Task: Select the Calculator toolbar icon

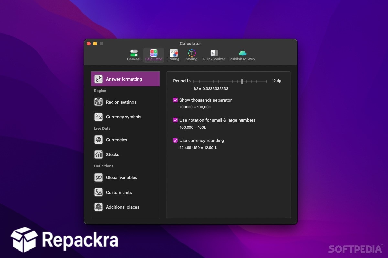Action: 154,53
